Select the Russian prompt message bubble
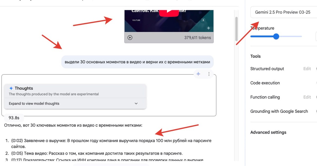Image resolution: width=317 pixels, height=166 pixels. click(137, 62)
